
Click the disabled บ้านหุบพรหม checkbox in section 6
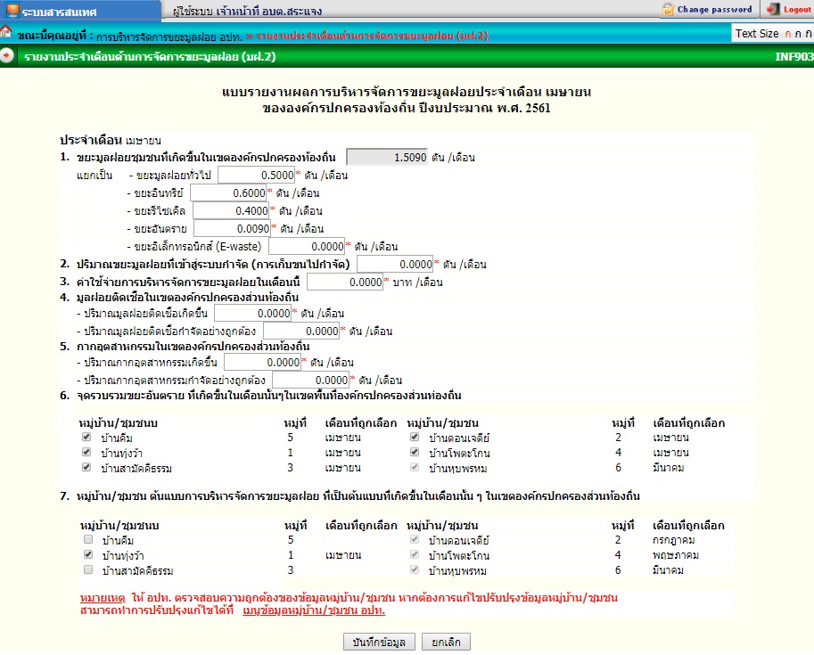coord(415,467)
